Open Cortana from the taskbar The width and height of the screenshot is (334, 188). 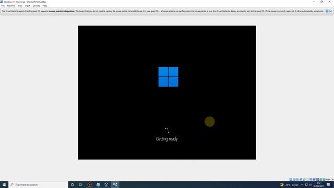(72, 184)
